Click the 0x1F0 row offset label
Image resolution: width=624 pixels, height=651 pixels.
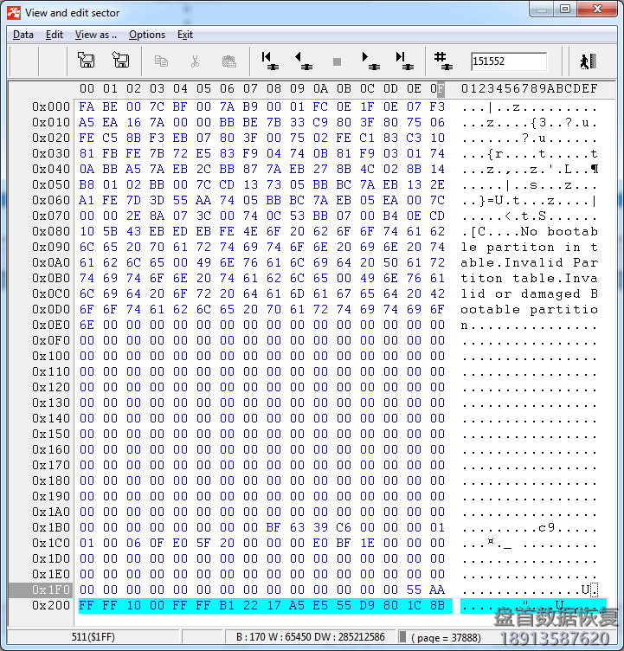pyautogui.click(x=51, y=590)
